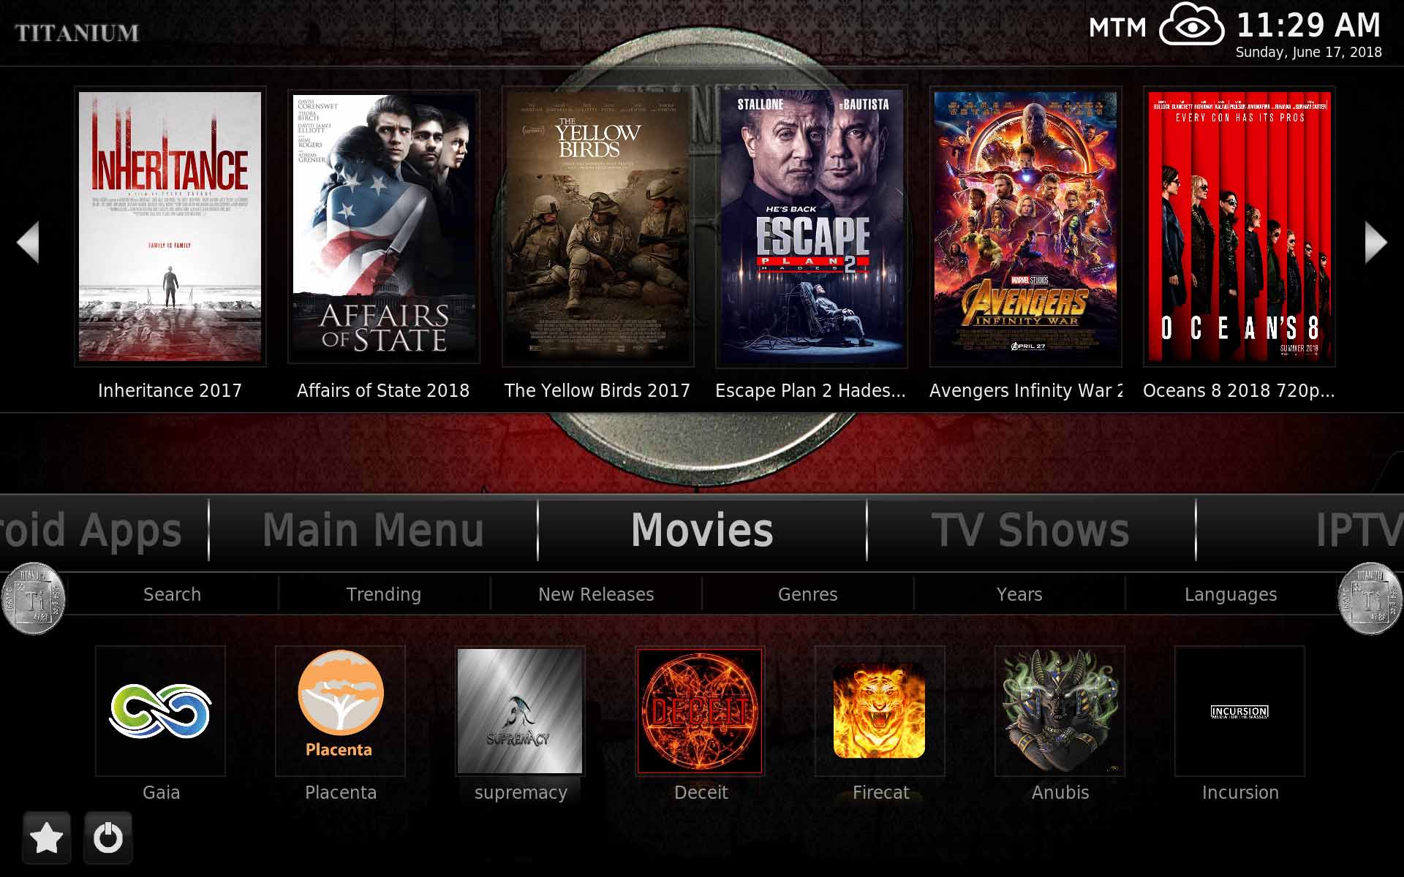Image resolution: width=1404 pixels, height=877 pixels.
Task: Click the Trending filter button
Action: click(x=384, y=594)
